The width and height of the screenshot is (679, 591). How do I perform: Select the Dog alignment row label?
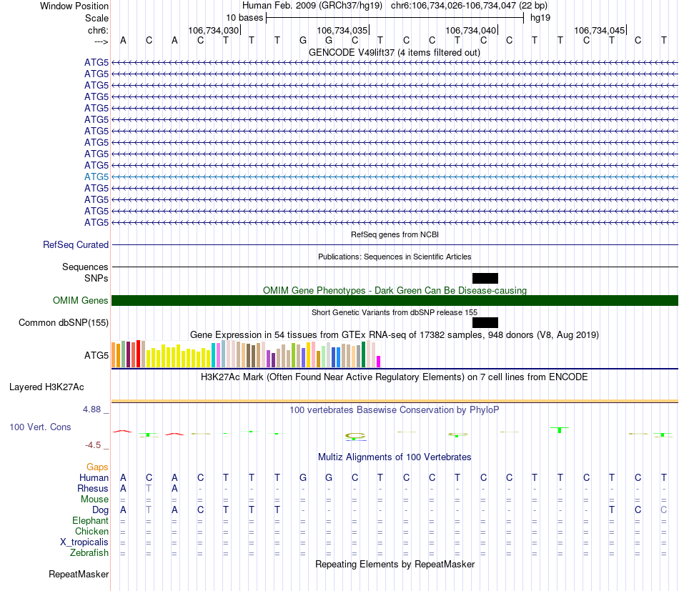point(100,510)
